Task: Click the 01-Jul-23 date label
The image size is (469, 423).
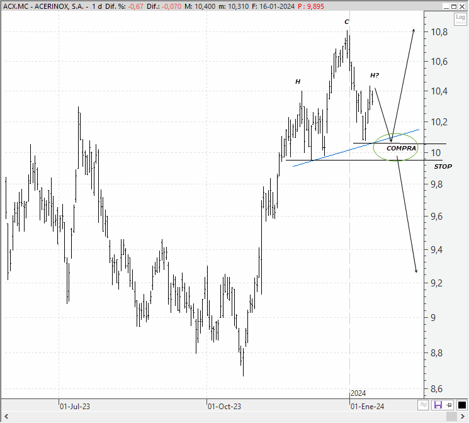Action: (75, 406)
